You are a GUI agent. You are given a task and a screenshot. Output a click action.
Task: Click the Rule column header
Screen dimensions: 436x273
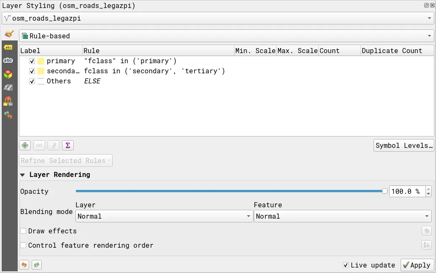pos(158,51)
